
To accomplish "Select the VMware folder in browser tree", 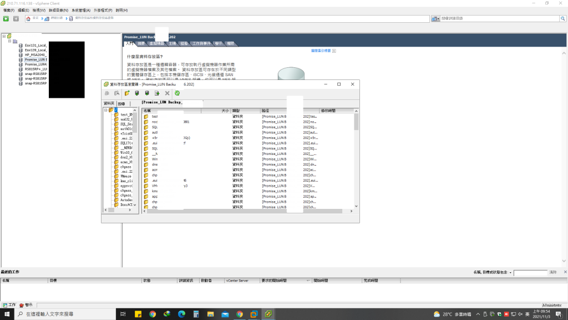I will pos(123,176).
